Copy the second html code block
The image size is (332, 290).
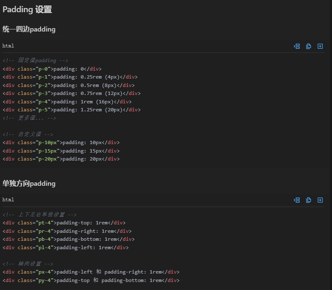pyautogui.click(x=308, y=200)
